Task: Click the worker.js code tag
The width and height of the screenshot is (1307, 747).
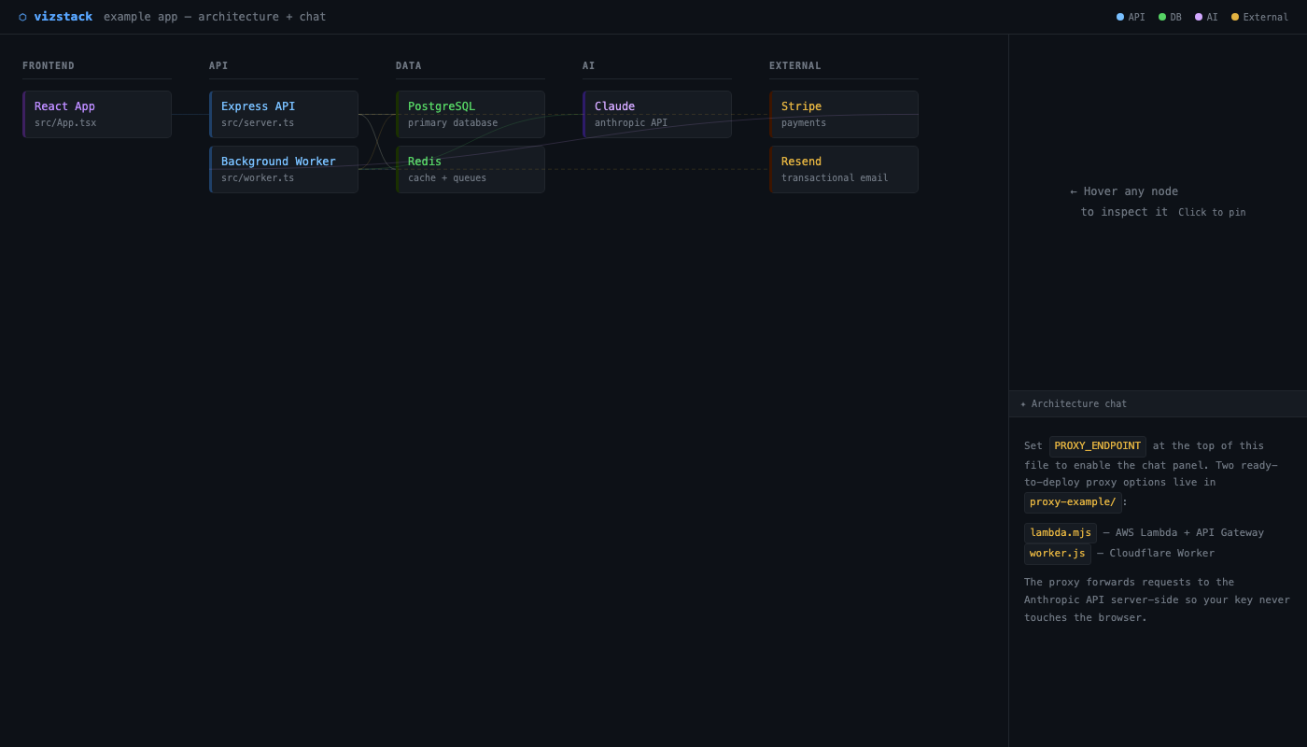Action: (x=1058, y=554)
